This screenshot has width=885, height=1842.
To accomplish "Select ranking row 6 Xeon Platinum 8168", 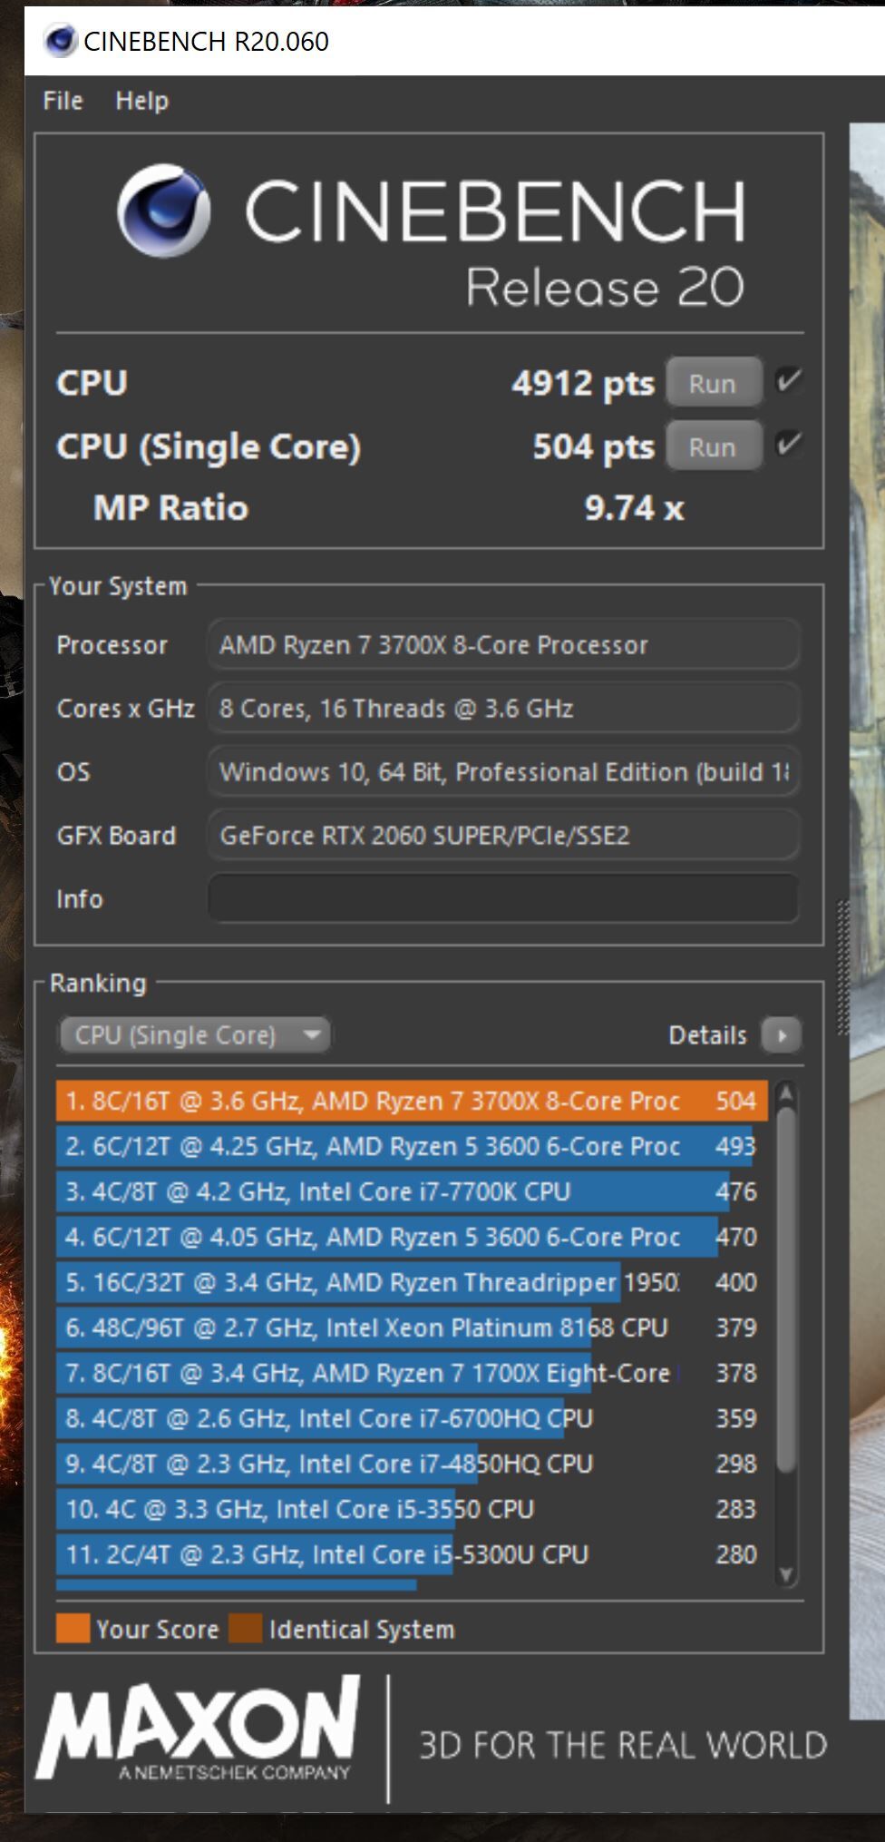I will pyautogui.click(x=412, y=1328).
